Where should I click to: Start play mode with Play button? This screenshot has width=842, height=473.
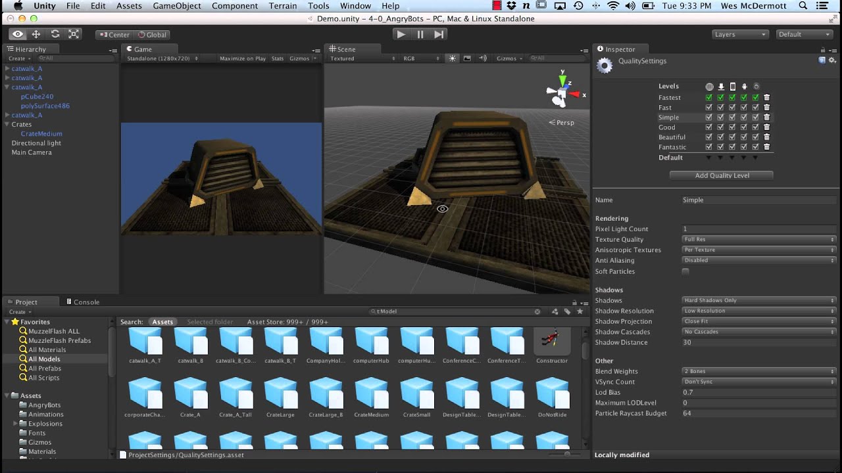(401, 34)
